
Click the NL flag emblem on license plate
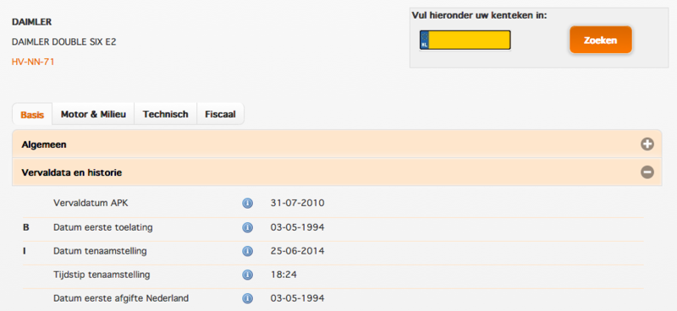[425, 40]
